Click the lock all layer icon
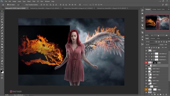 pyautogui.click(x=159, y=48)
